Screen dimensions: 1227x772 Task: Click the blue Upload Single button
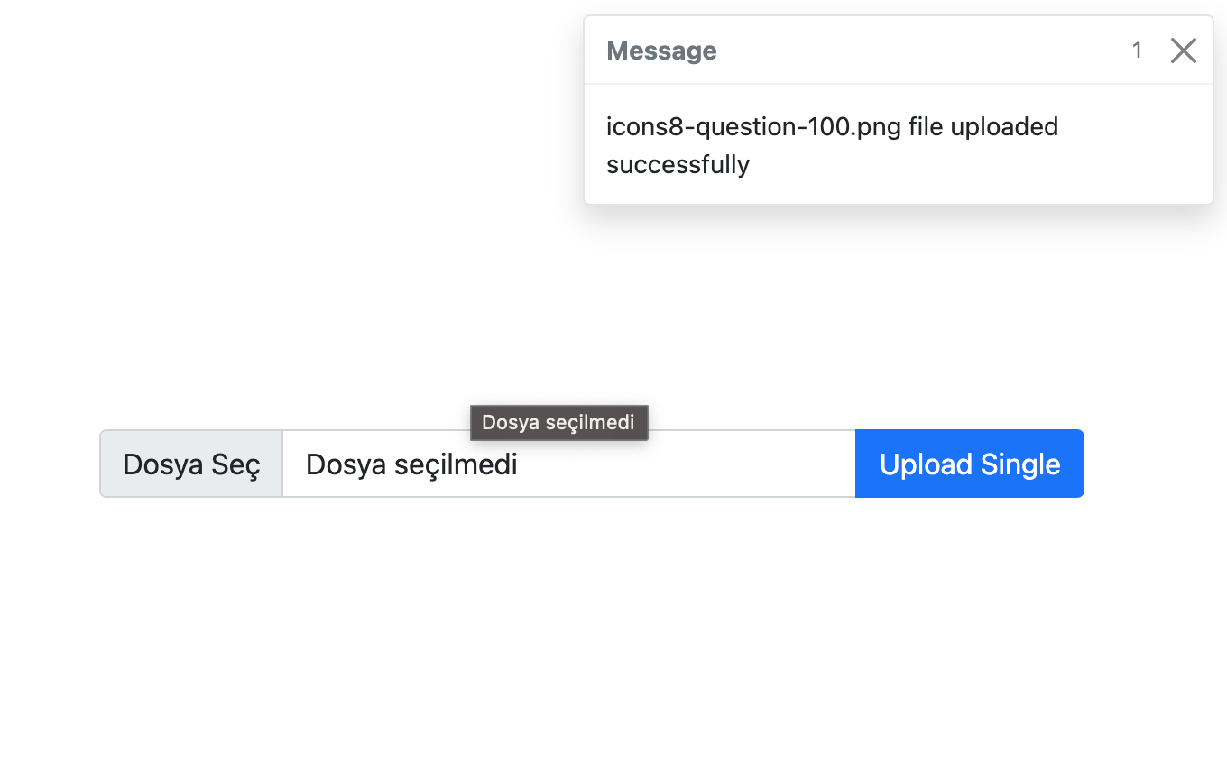pos(970,464)
